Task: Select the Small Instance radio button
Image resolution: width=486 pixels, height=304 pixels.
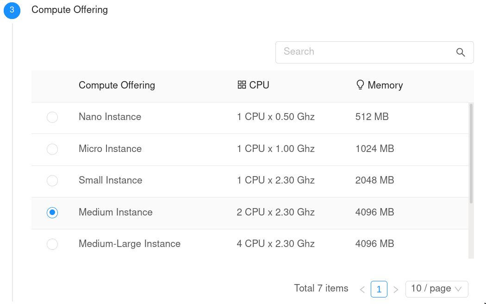Action: tap(52, 181)
